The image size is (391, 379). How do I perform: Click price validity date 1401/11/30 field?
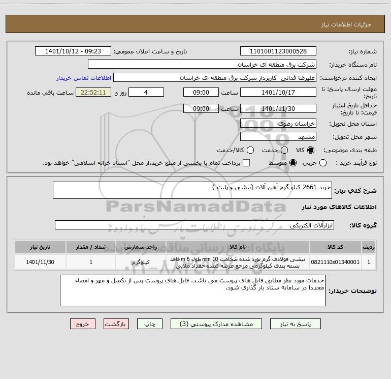[x=278, y=109]
